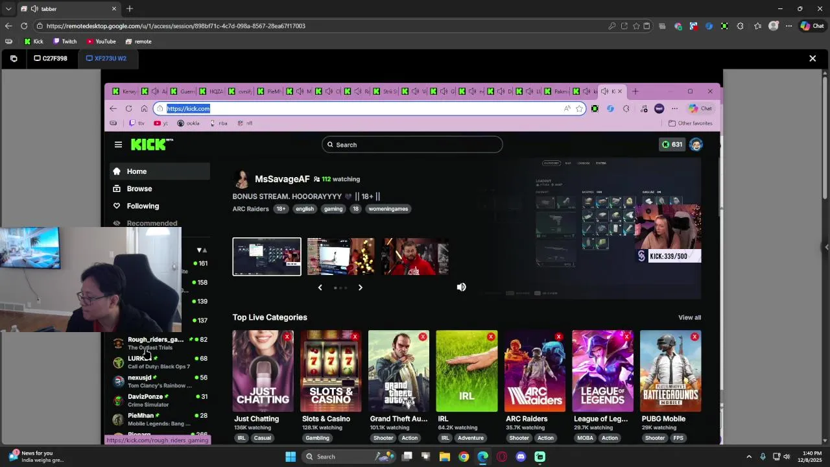This screenshot has width=830, height=467.
Task: Open nexusjd channel in sidebar
Action: [160, 381]
